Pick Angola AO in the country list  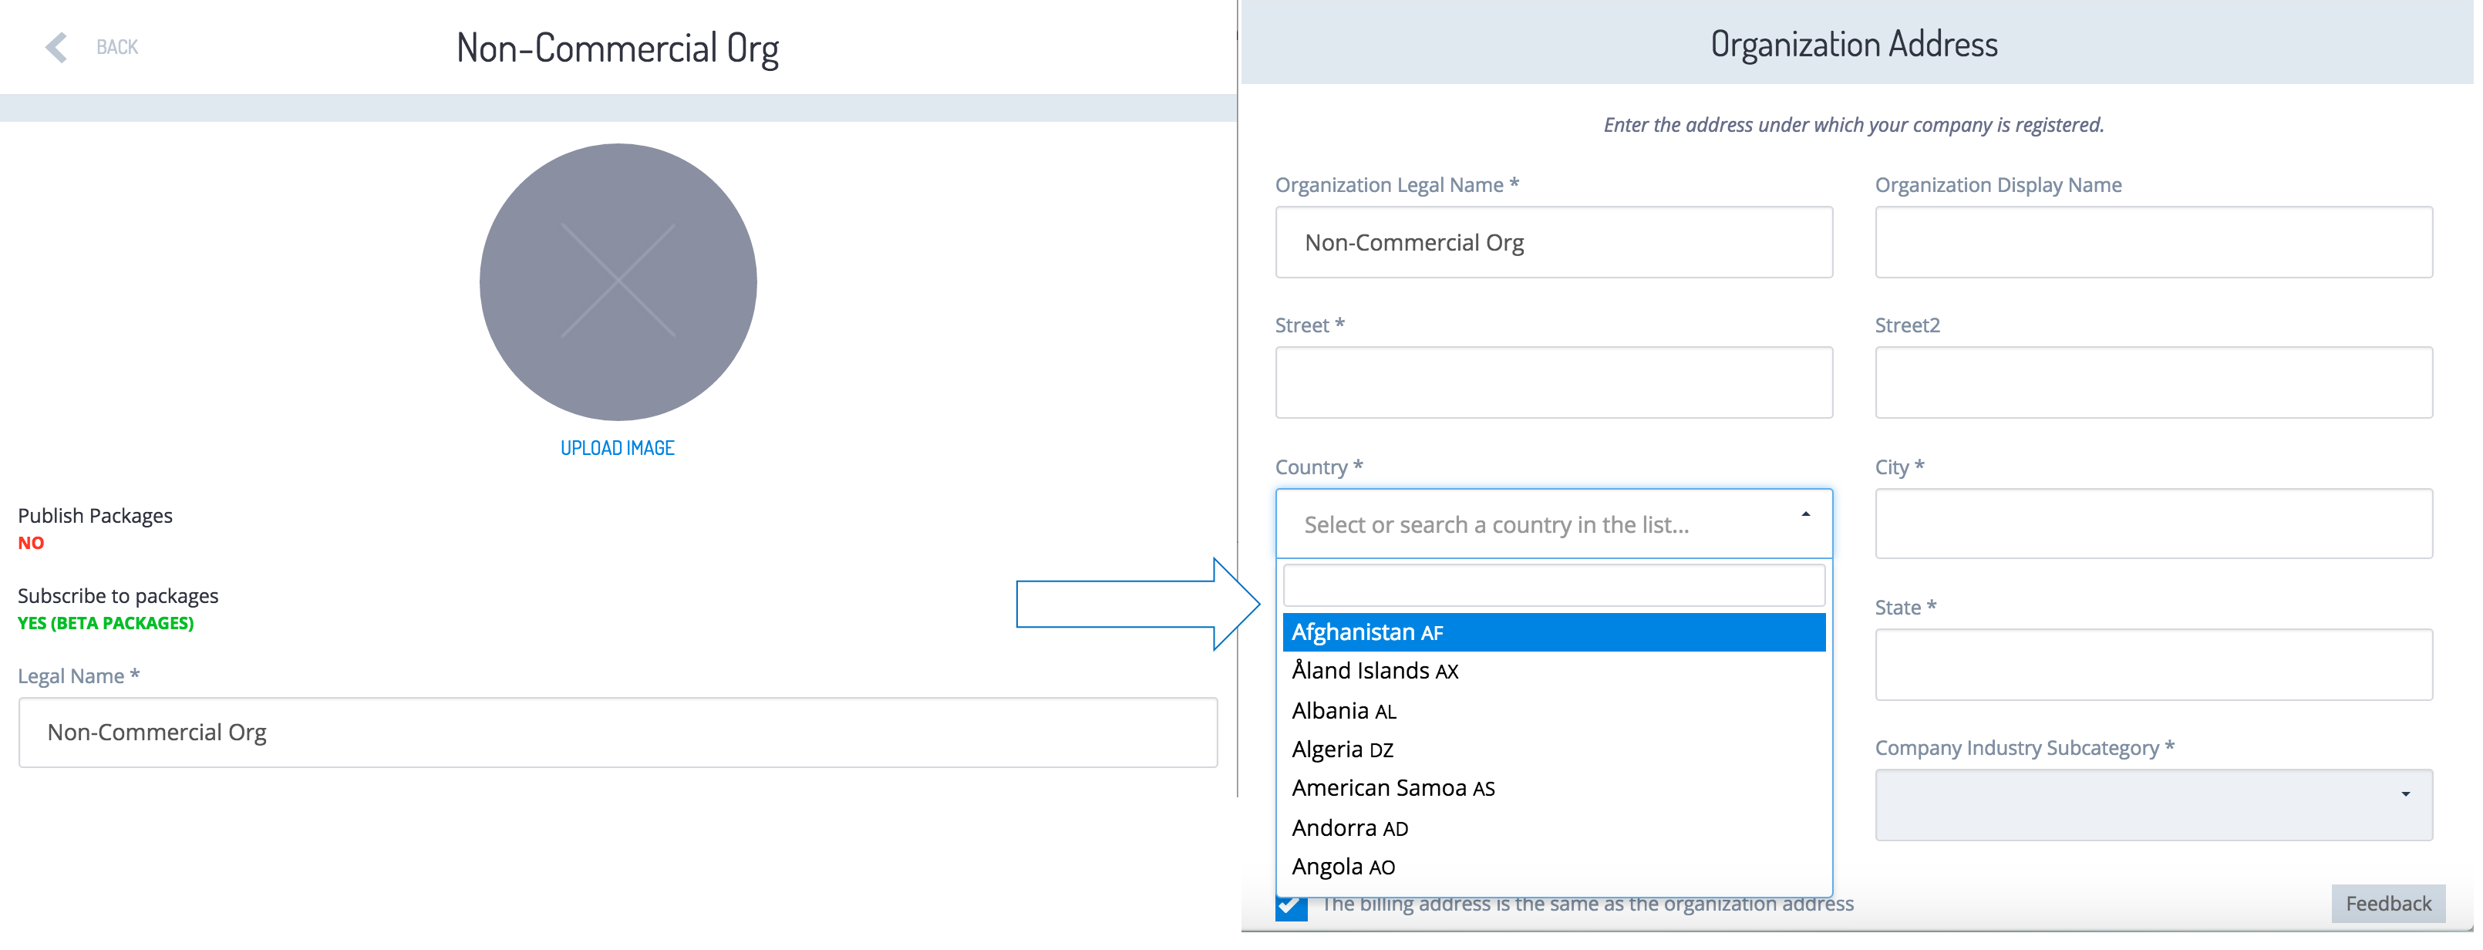point(1554,867)
